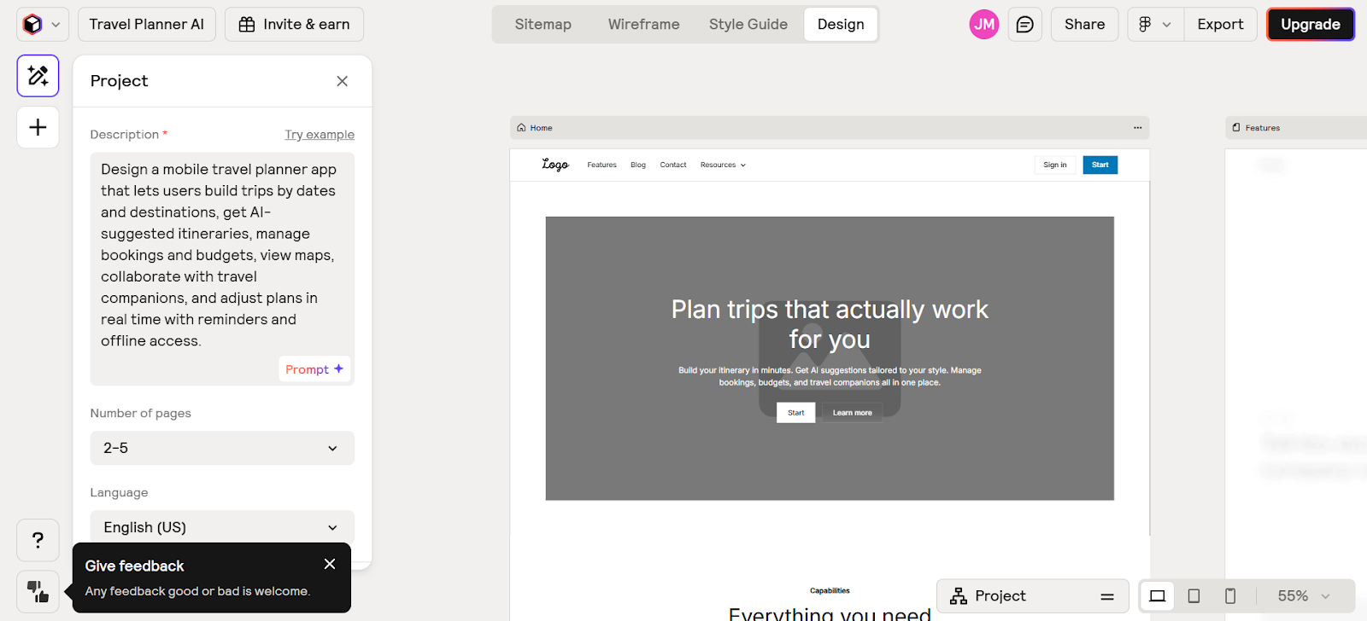Select desktop viewport preview
This screenshot has height=621, width=1367.
click(1157, 596)
